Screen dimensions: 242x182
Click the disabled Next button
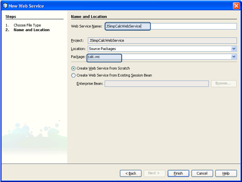[155, 173]
